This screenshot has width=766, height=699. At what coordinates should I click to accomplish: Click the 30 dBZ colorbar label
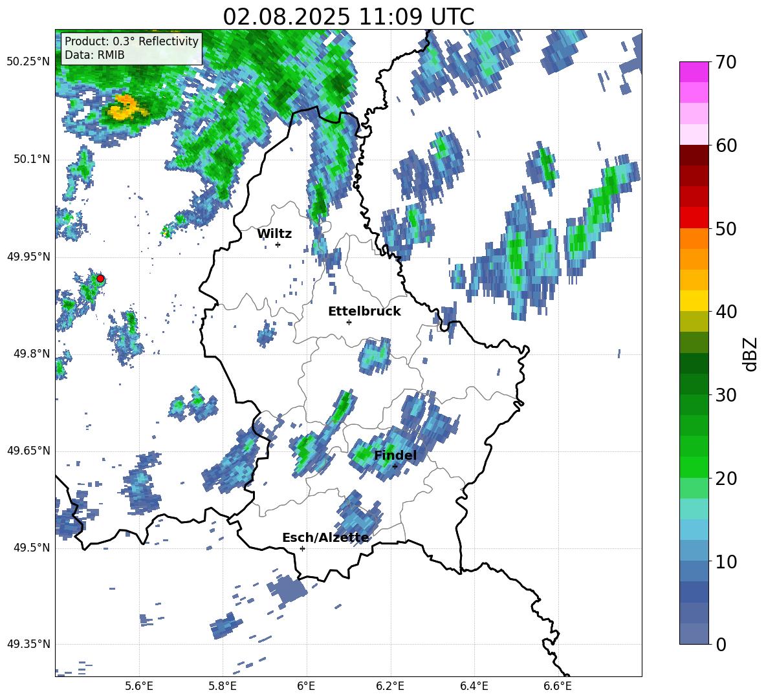click(x=725, y=395)
